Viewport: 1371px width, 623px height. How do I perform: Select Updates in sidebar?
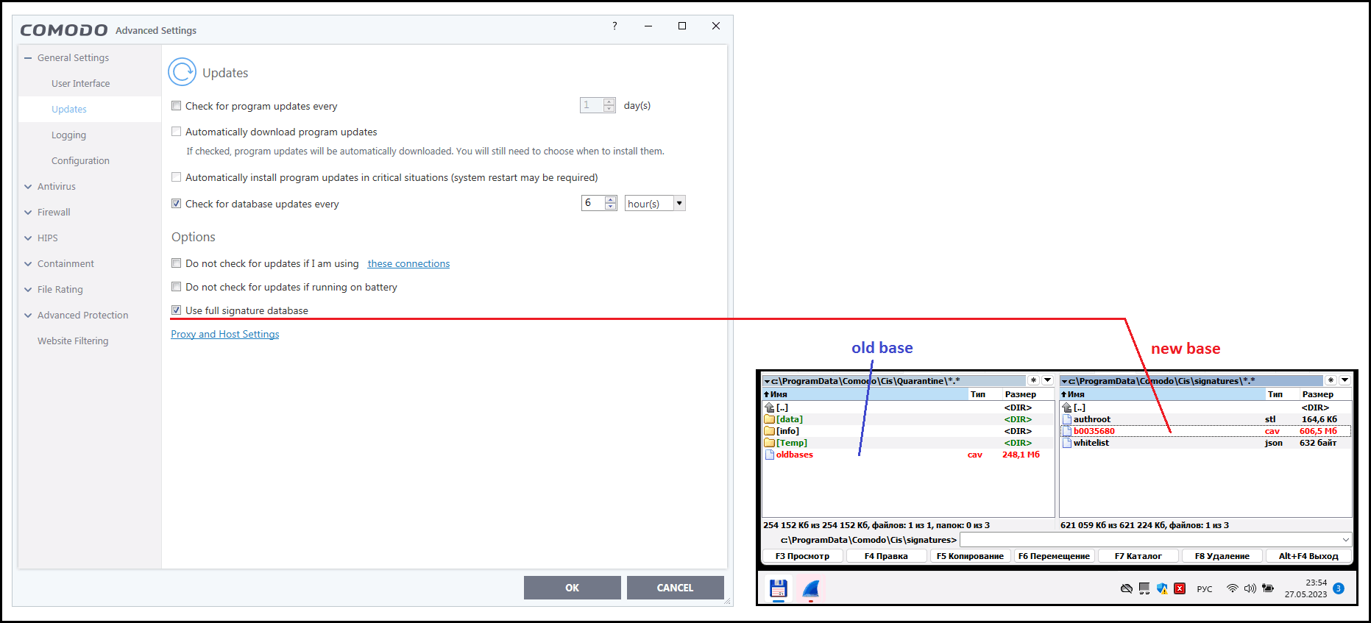69,110
